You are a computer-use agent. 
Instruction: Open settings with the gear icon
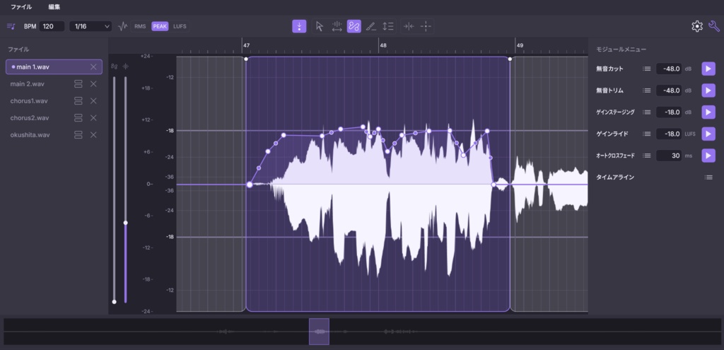click(696, 26)
